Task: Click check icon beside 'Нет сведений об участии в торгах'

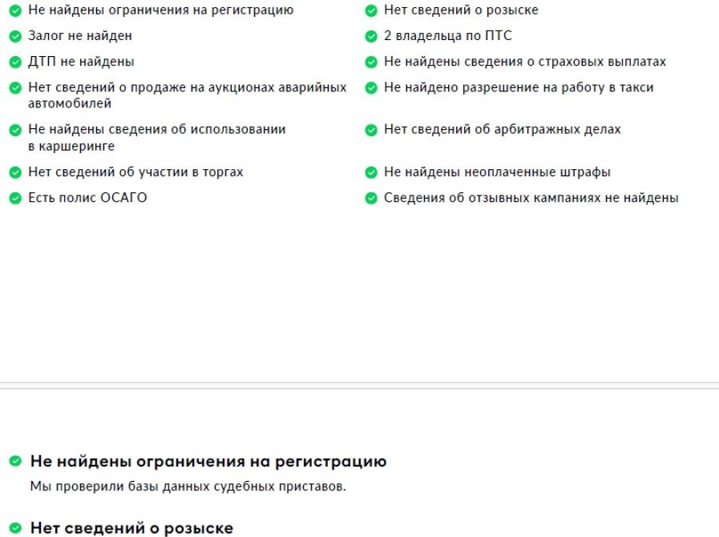Action: click(x=15, y=172)
